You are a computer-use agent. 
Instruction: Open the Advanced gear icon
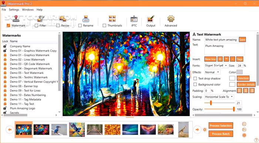(171, 18)
